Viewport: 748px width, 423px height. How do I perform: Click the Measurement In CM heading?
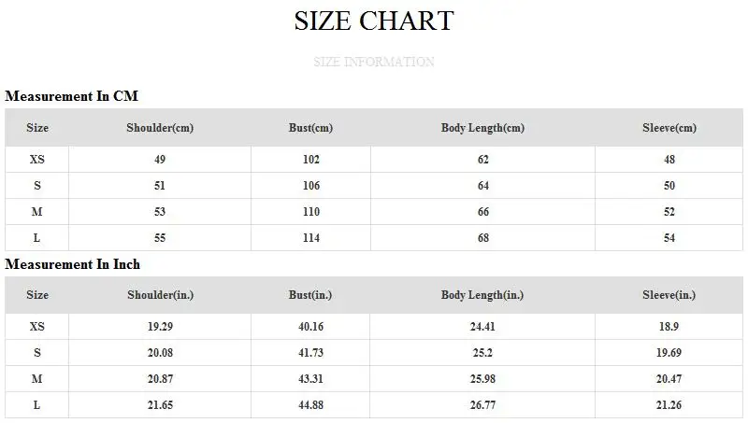click(x=72, y=96)
